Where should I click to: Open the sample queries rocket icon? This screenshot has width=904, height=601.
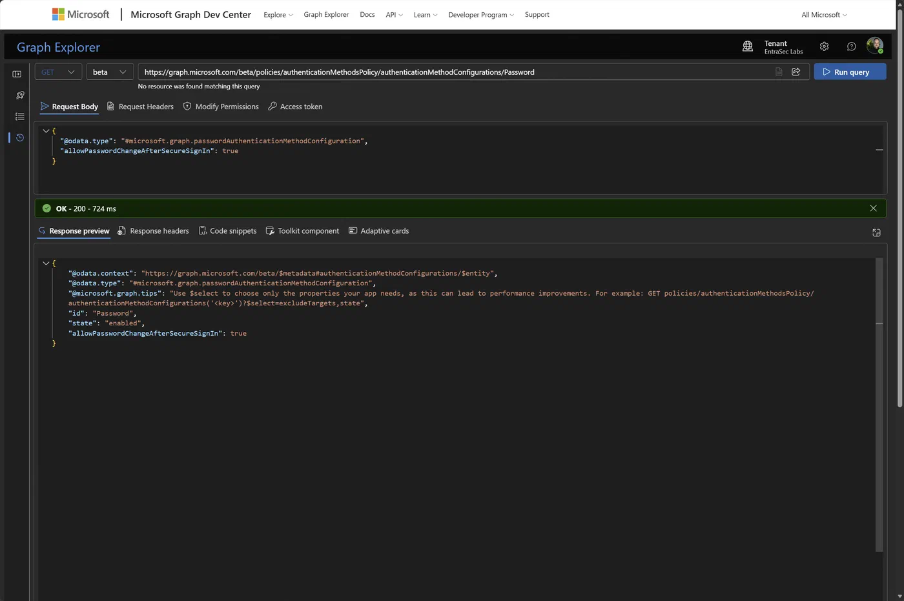tap(20, 96)
